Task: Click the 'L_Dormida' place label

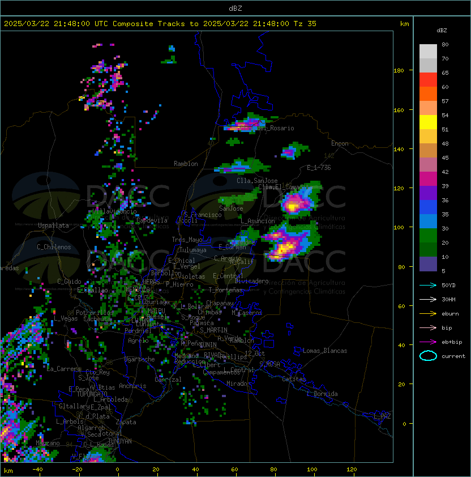Action: (322, 394)
